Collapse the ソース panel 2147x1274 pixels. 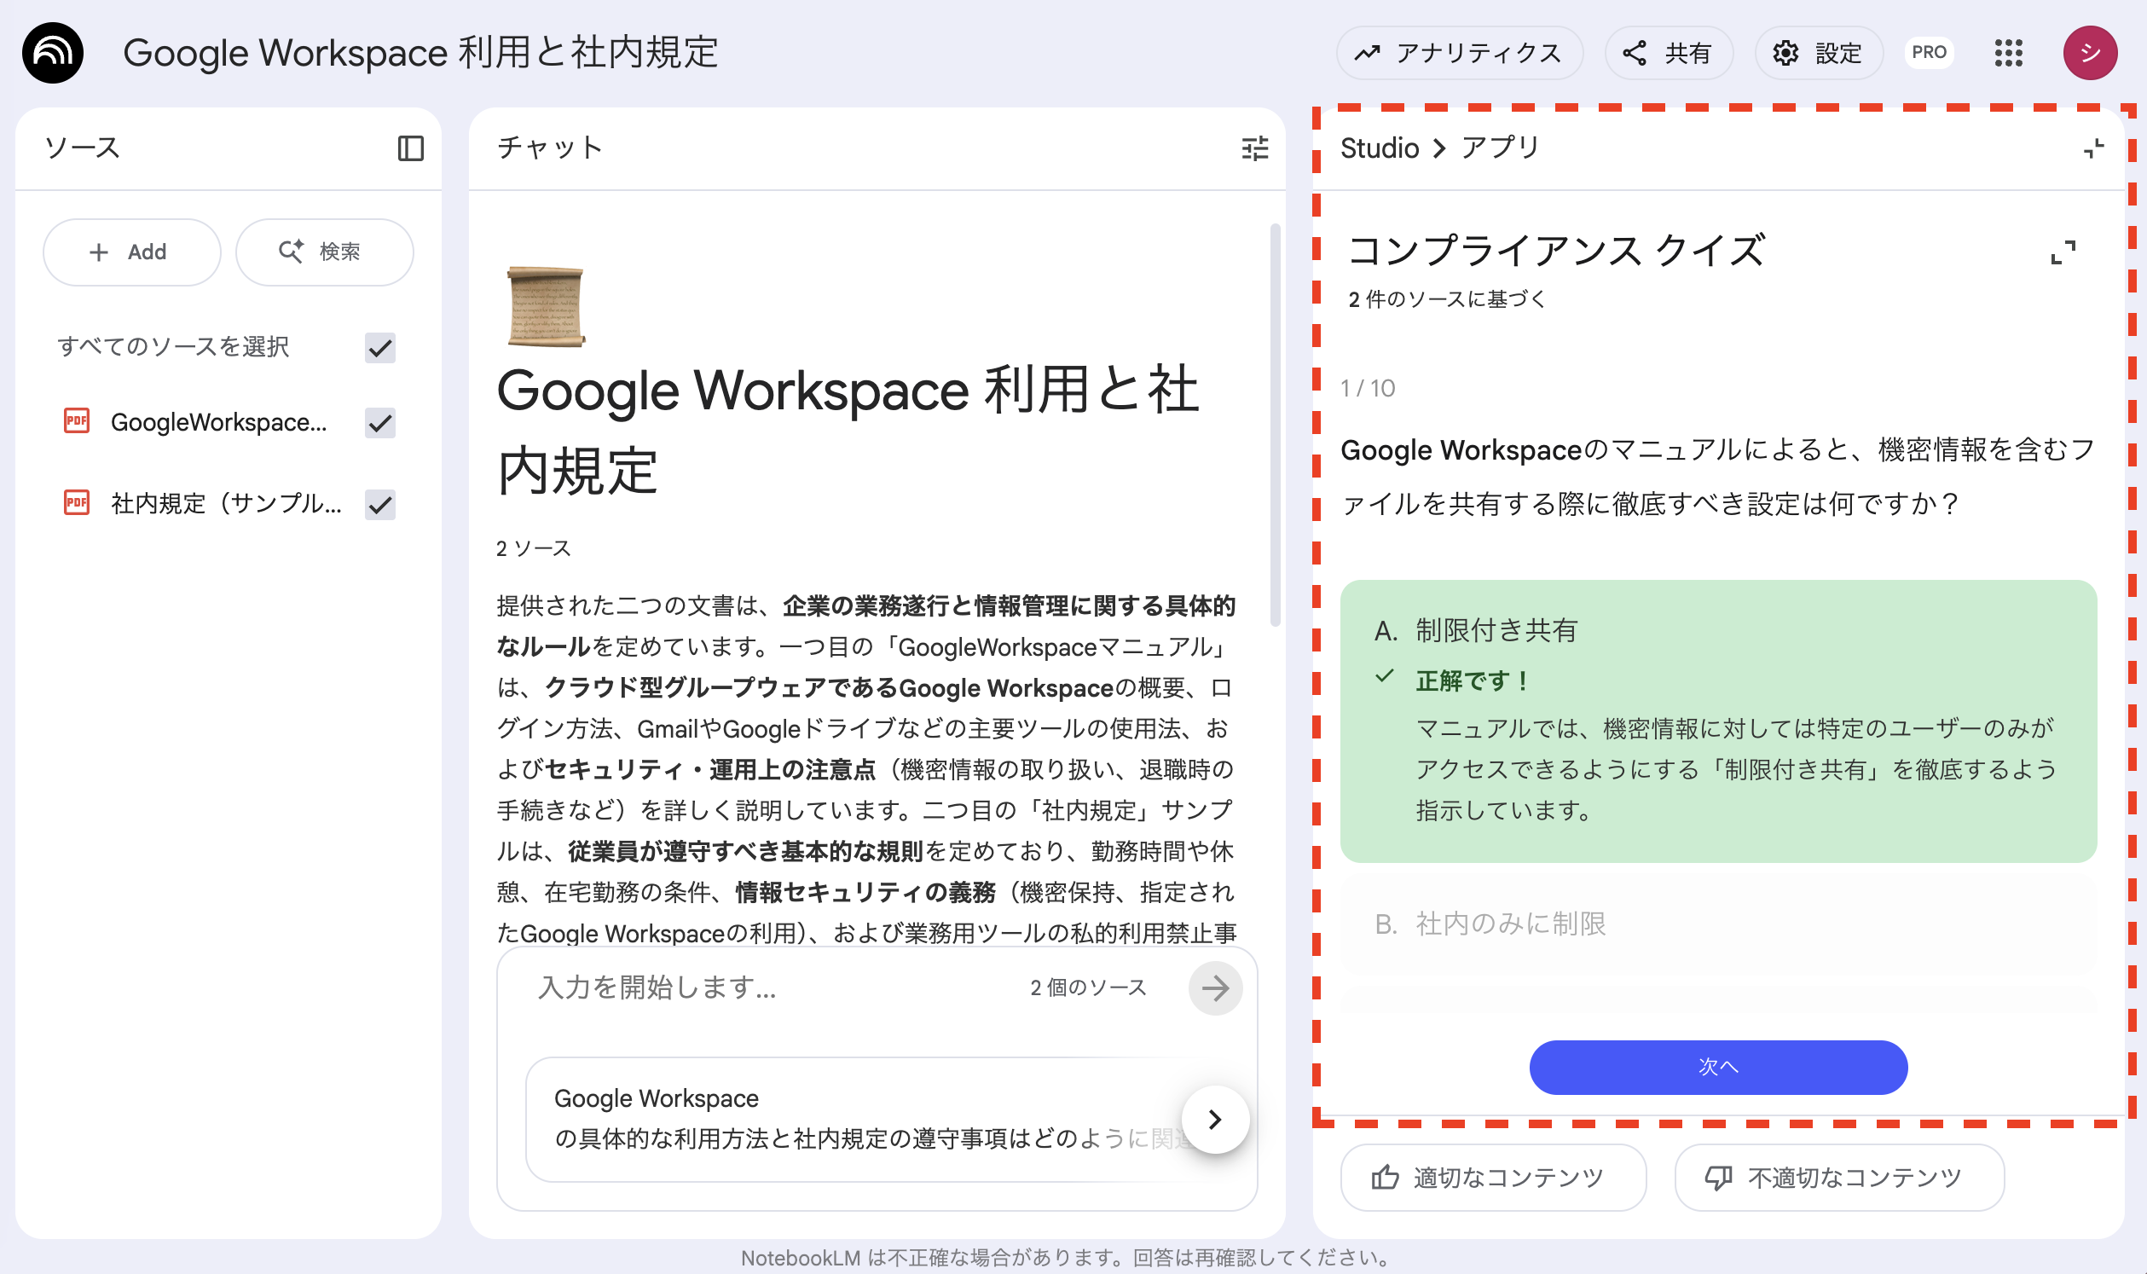(x=410, y=148)
